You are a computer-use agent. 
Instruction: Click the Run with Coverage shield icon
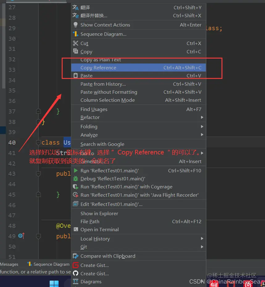click(x=76, y=187)
